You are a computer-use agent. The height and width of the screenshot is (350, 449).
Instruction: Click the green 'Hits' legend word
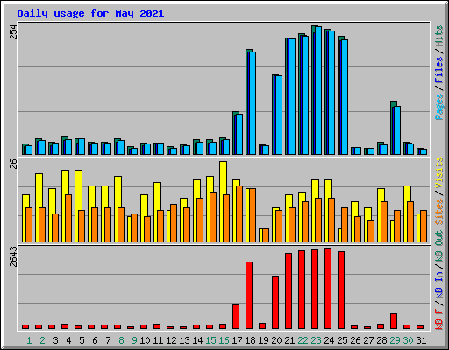tap(439, 36)
